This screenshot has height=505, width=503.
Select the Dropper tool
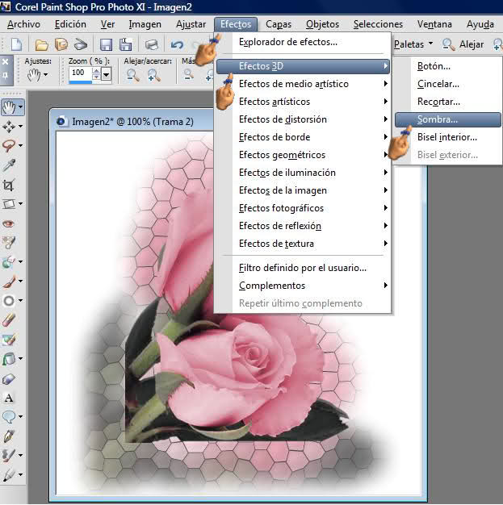(9, 165)
